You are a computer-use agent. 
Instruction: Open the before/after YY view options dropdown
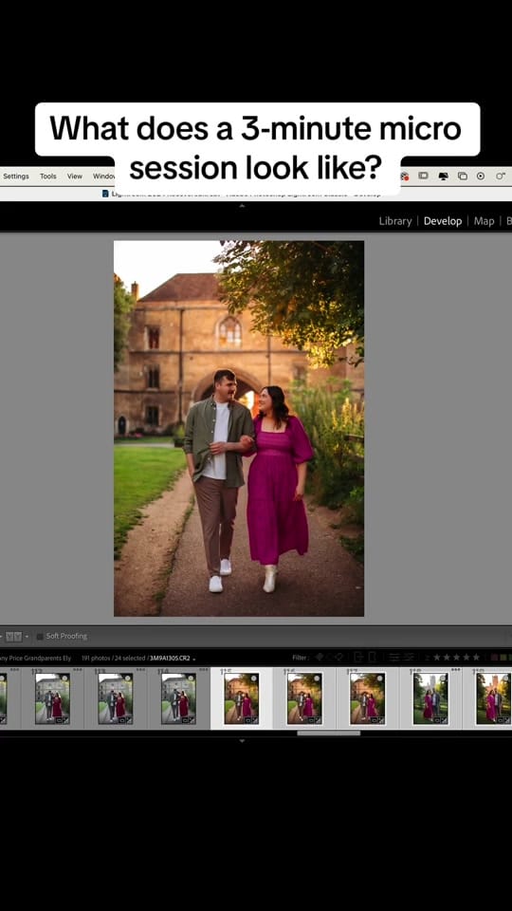click(27, 637)
